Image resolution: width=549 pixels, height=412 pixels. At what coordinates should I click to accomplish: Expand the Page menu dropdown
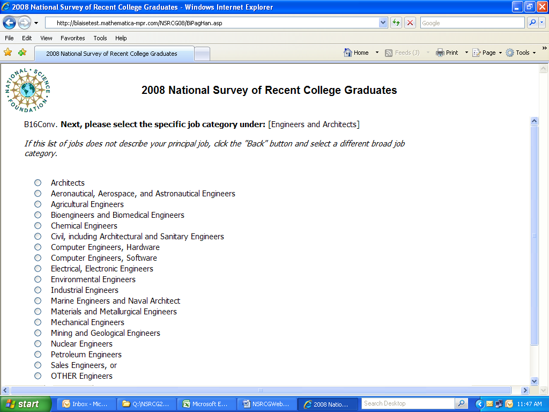[x=500, y=53]
